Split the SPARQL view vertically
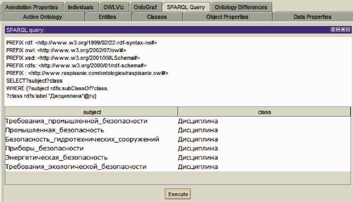The width and height of the screenshot is (353, 202). point(332,30)
